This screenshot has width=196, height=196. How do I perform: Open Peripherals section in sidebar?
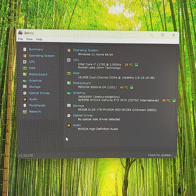37,105
